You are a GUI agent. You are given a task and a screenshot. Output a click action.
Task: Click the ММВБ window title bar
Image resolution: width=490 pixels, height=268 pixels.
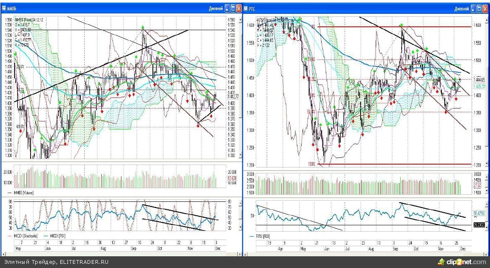[105, 8]
